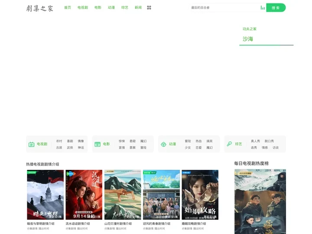
Task: Select 沙海 in the banner list
Action: pyautogui.click(x=248, y=39)
